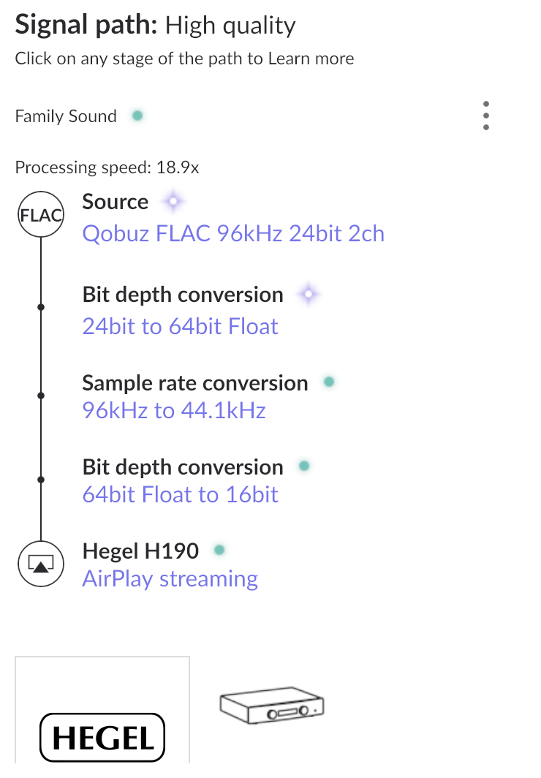Click the purple star beside Source

pyautogui.click(x=173, y=201)
